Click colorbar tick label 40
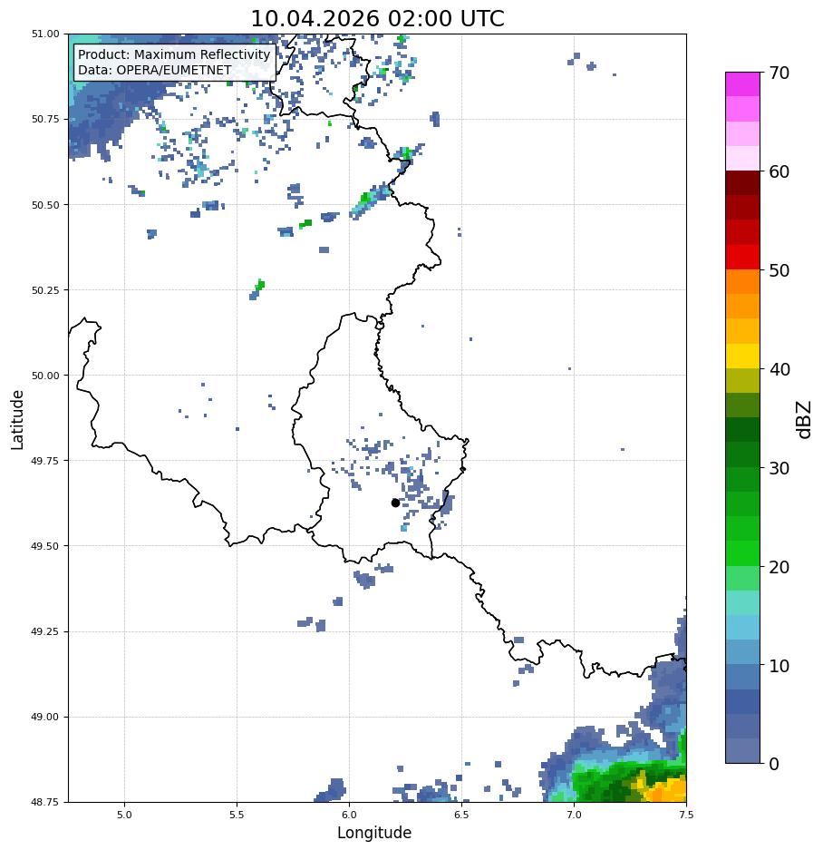The height and width of the screenshot is (850, 823). (x=779, y=369)
